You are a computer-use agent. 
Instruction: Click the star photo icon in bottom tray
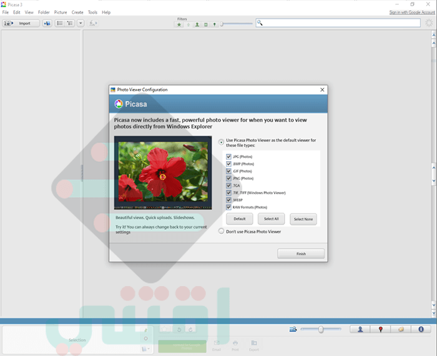(164, 330)
